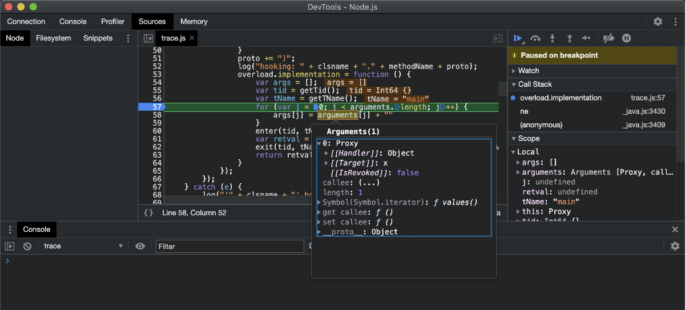Click the tName: "main" scope value
The height and width of the screenshot is (310, 685).
[566, 202]
